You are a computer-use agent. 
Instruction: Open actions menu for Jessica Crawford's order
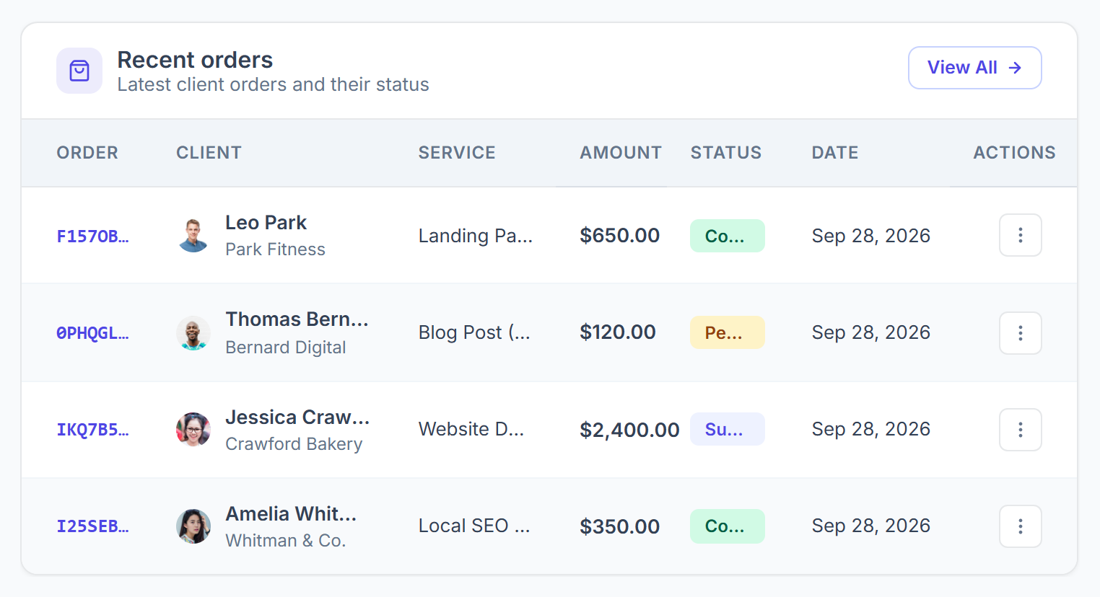pyautogui.click(x=1020, y=430)
